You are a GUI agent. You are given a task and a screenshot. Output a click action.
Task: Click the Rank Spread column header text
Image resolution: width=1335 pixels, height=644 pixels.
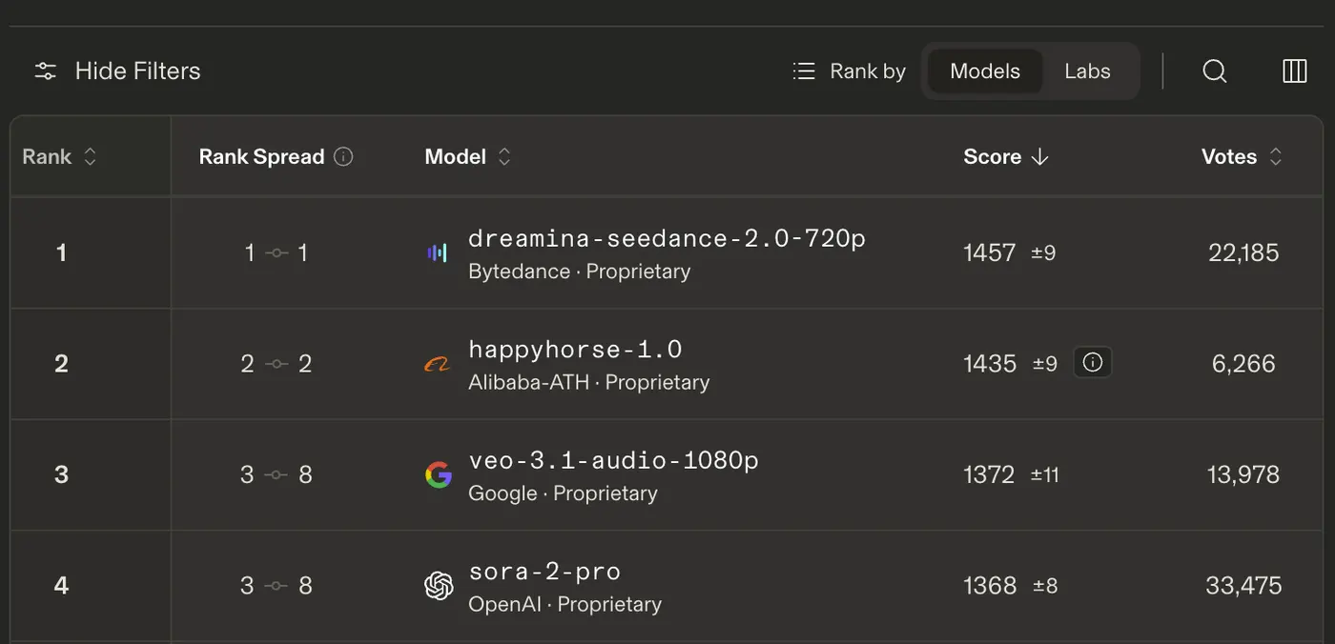261,157
